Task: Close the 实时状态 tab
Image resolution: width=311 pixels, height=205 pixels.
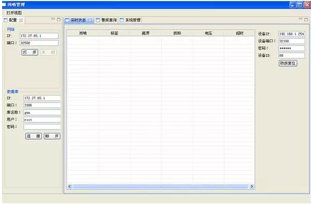Action: pyautogui.click(x=90, y=20)
